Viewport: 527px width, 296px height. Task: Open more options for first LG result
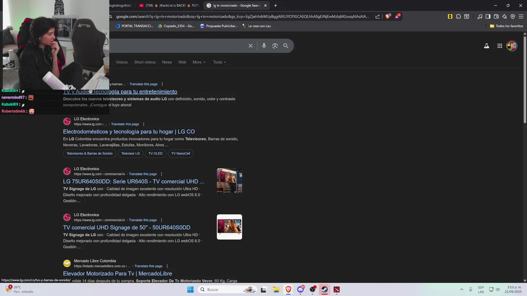point(162,84)
